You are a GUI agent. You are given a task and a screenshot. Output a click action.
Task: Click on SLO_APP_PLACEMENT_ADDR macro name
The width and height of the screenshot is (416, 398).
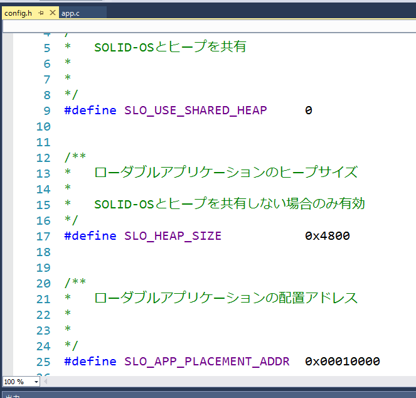[206, 362]
